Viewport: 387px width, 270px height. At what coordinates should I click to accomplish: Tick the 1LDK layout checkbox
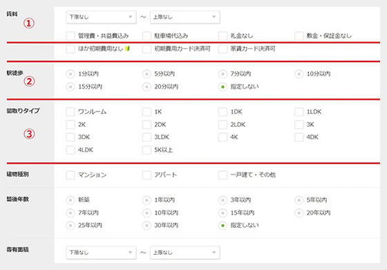299,111
